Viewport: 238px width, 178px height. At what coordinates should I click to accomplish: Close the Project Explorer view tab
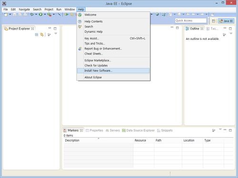tap(32, 28)
